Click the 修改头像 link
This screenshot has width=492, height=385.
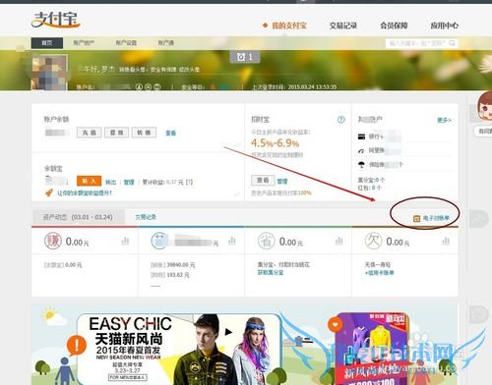coord(189,70)
